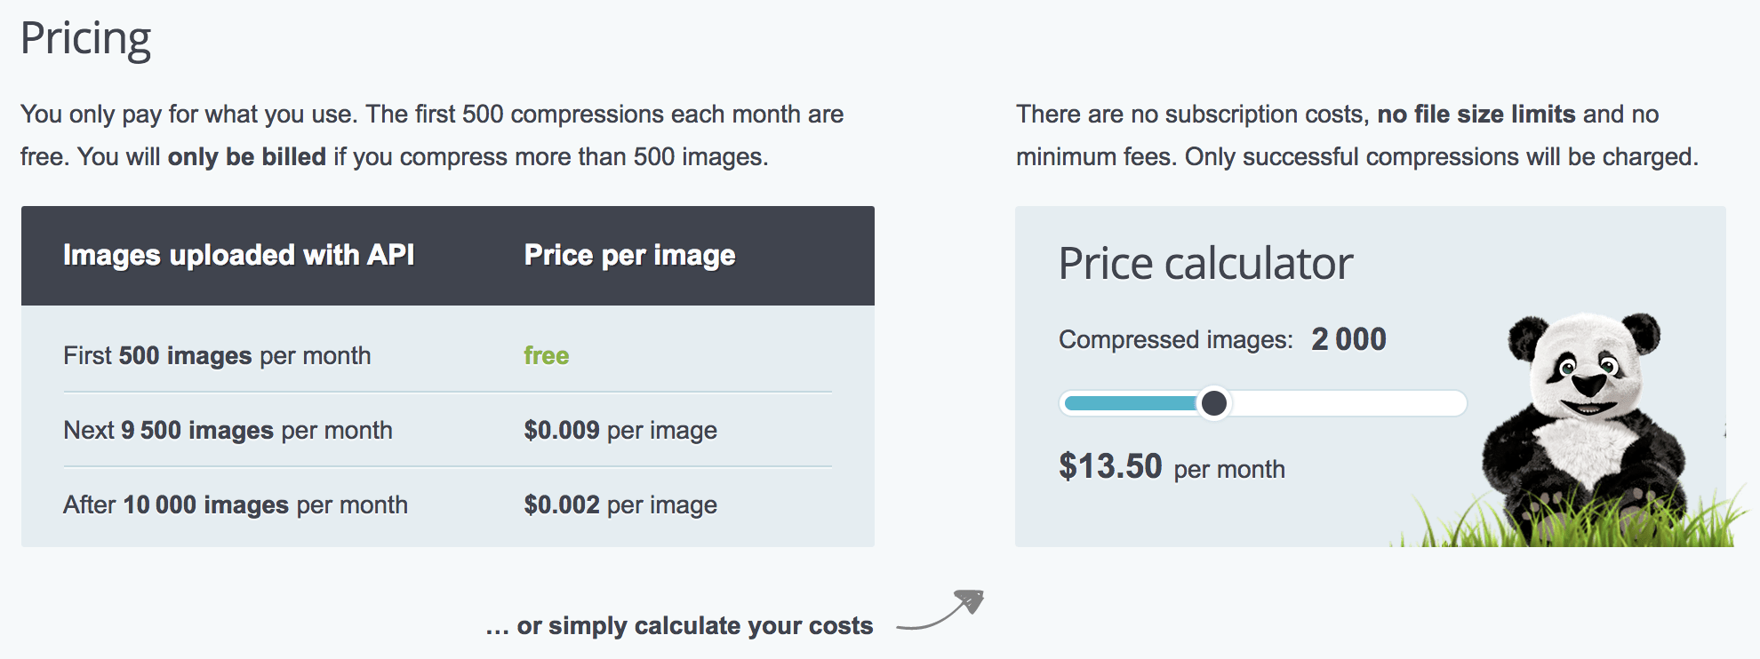Click the green "free" price text
Viewport: 1760px width, 659px height.
pyautogui.click(x=547, y=355)
